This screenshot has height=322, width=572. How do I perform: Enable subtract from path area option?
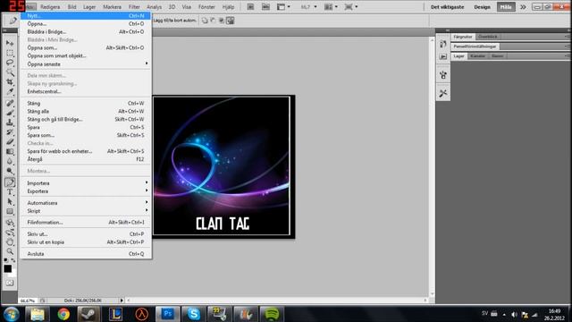(213, 21)
